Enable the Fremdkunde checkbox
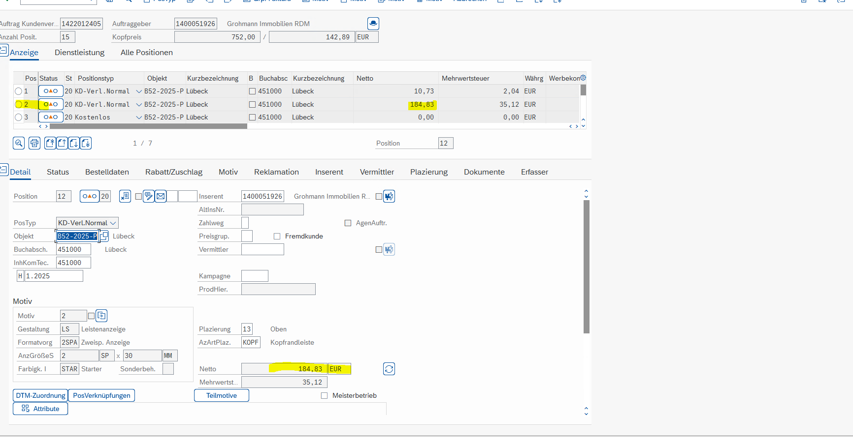Viewport: 853px width, 446px height. tap(277, 236)
